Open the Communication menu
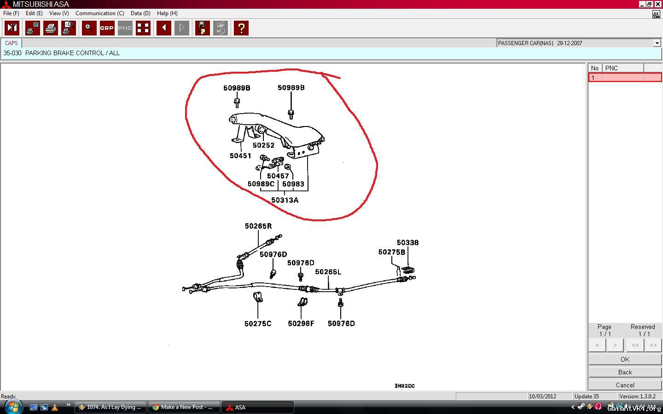 click(x=99, y=13)
